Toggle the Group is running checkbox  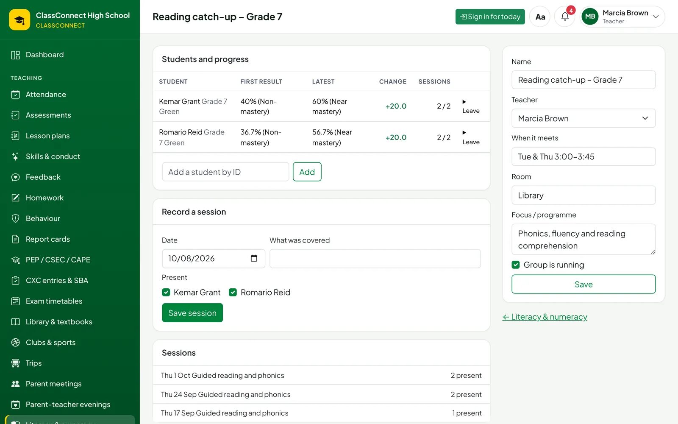pos(516,265)
